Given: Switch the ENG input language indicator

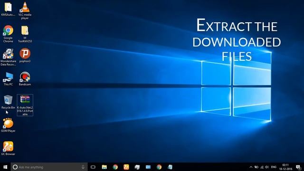Looking at the screenshot, I should coord(274,167).
